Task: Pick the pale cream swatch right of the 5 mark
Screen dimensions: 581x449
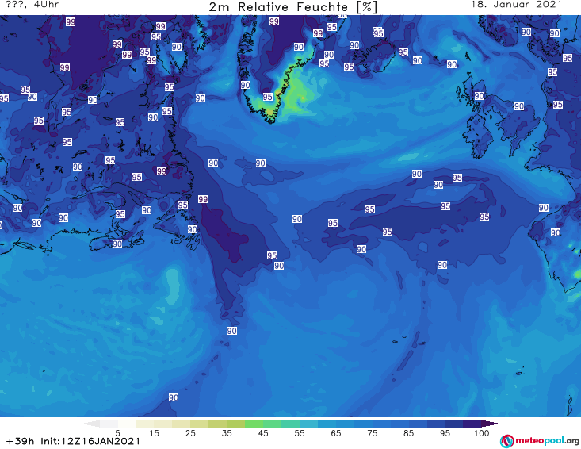Action: pos(127,424)
